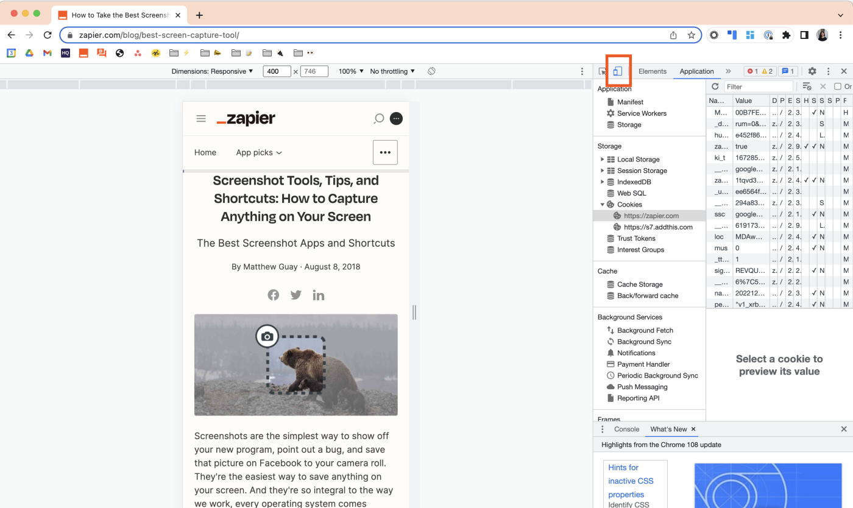Screen dimensions: 853x508
Task: Expand the Session Storage tree node
Action: click(602, 171)
